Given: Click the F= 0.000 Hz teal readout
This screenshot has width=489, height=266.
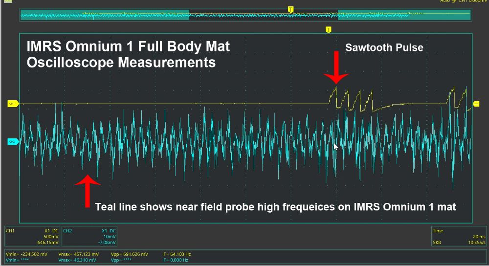Looking at the screenshot, I should click(x=176, y=260).
